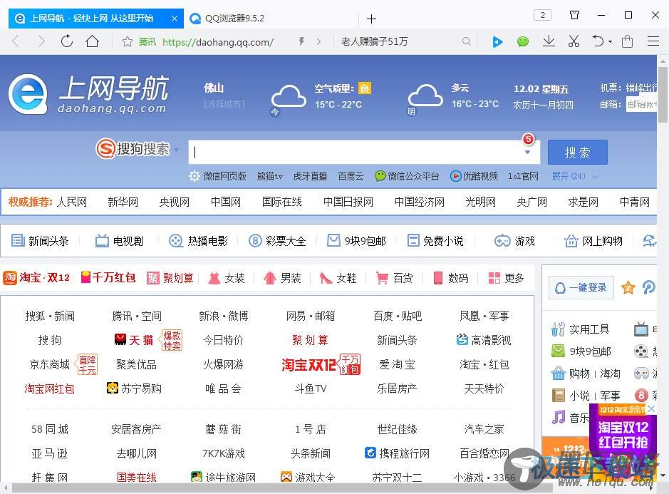The height and width of the screenshot is (494, 669).
Task: Open the app store bag icon
Action: point(627,41)
